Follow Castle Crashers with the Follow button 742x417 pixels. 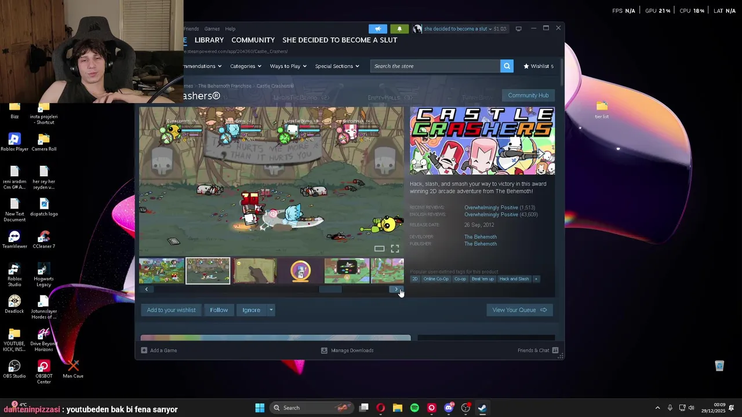(x=219, y=310)
